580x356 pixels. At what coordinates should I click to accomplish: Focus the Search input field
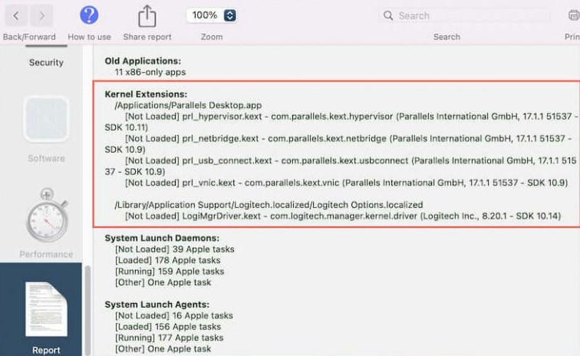466,15
